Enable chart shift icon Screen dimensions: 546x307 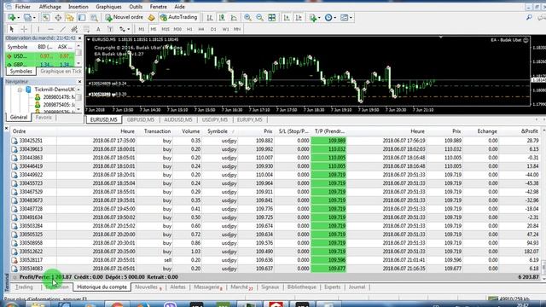tap(299, 17)
